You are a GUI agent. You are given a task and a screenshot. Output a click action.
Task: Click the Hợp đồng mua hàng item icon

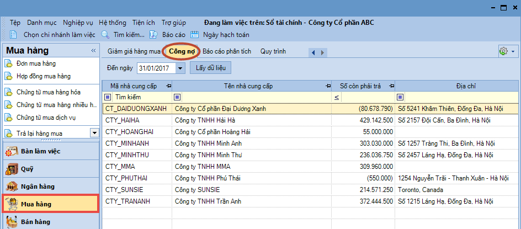click(9, 76)
